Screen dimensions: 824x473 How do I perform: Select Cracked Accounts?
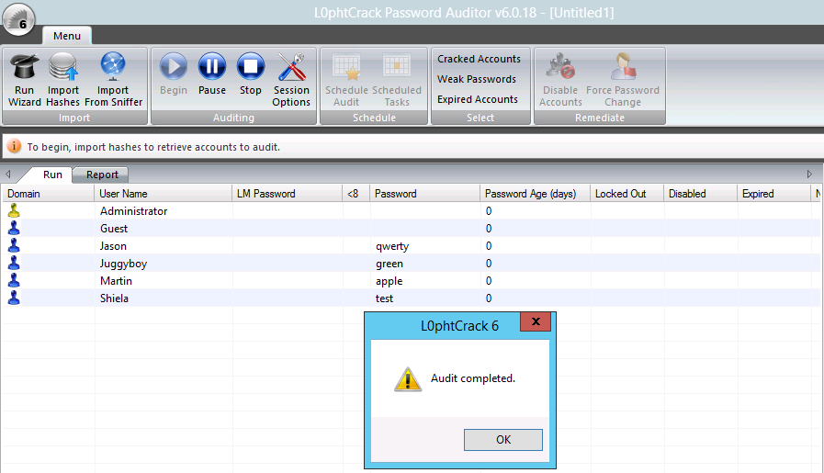pos(479,59)
